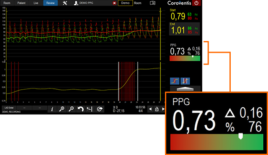268x155 pixels.
Task: Click the PPG red-green gradient bar marker
Action: [x=193, y=57]
